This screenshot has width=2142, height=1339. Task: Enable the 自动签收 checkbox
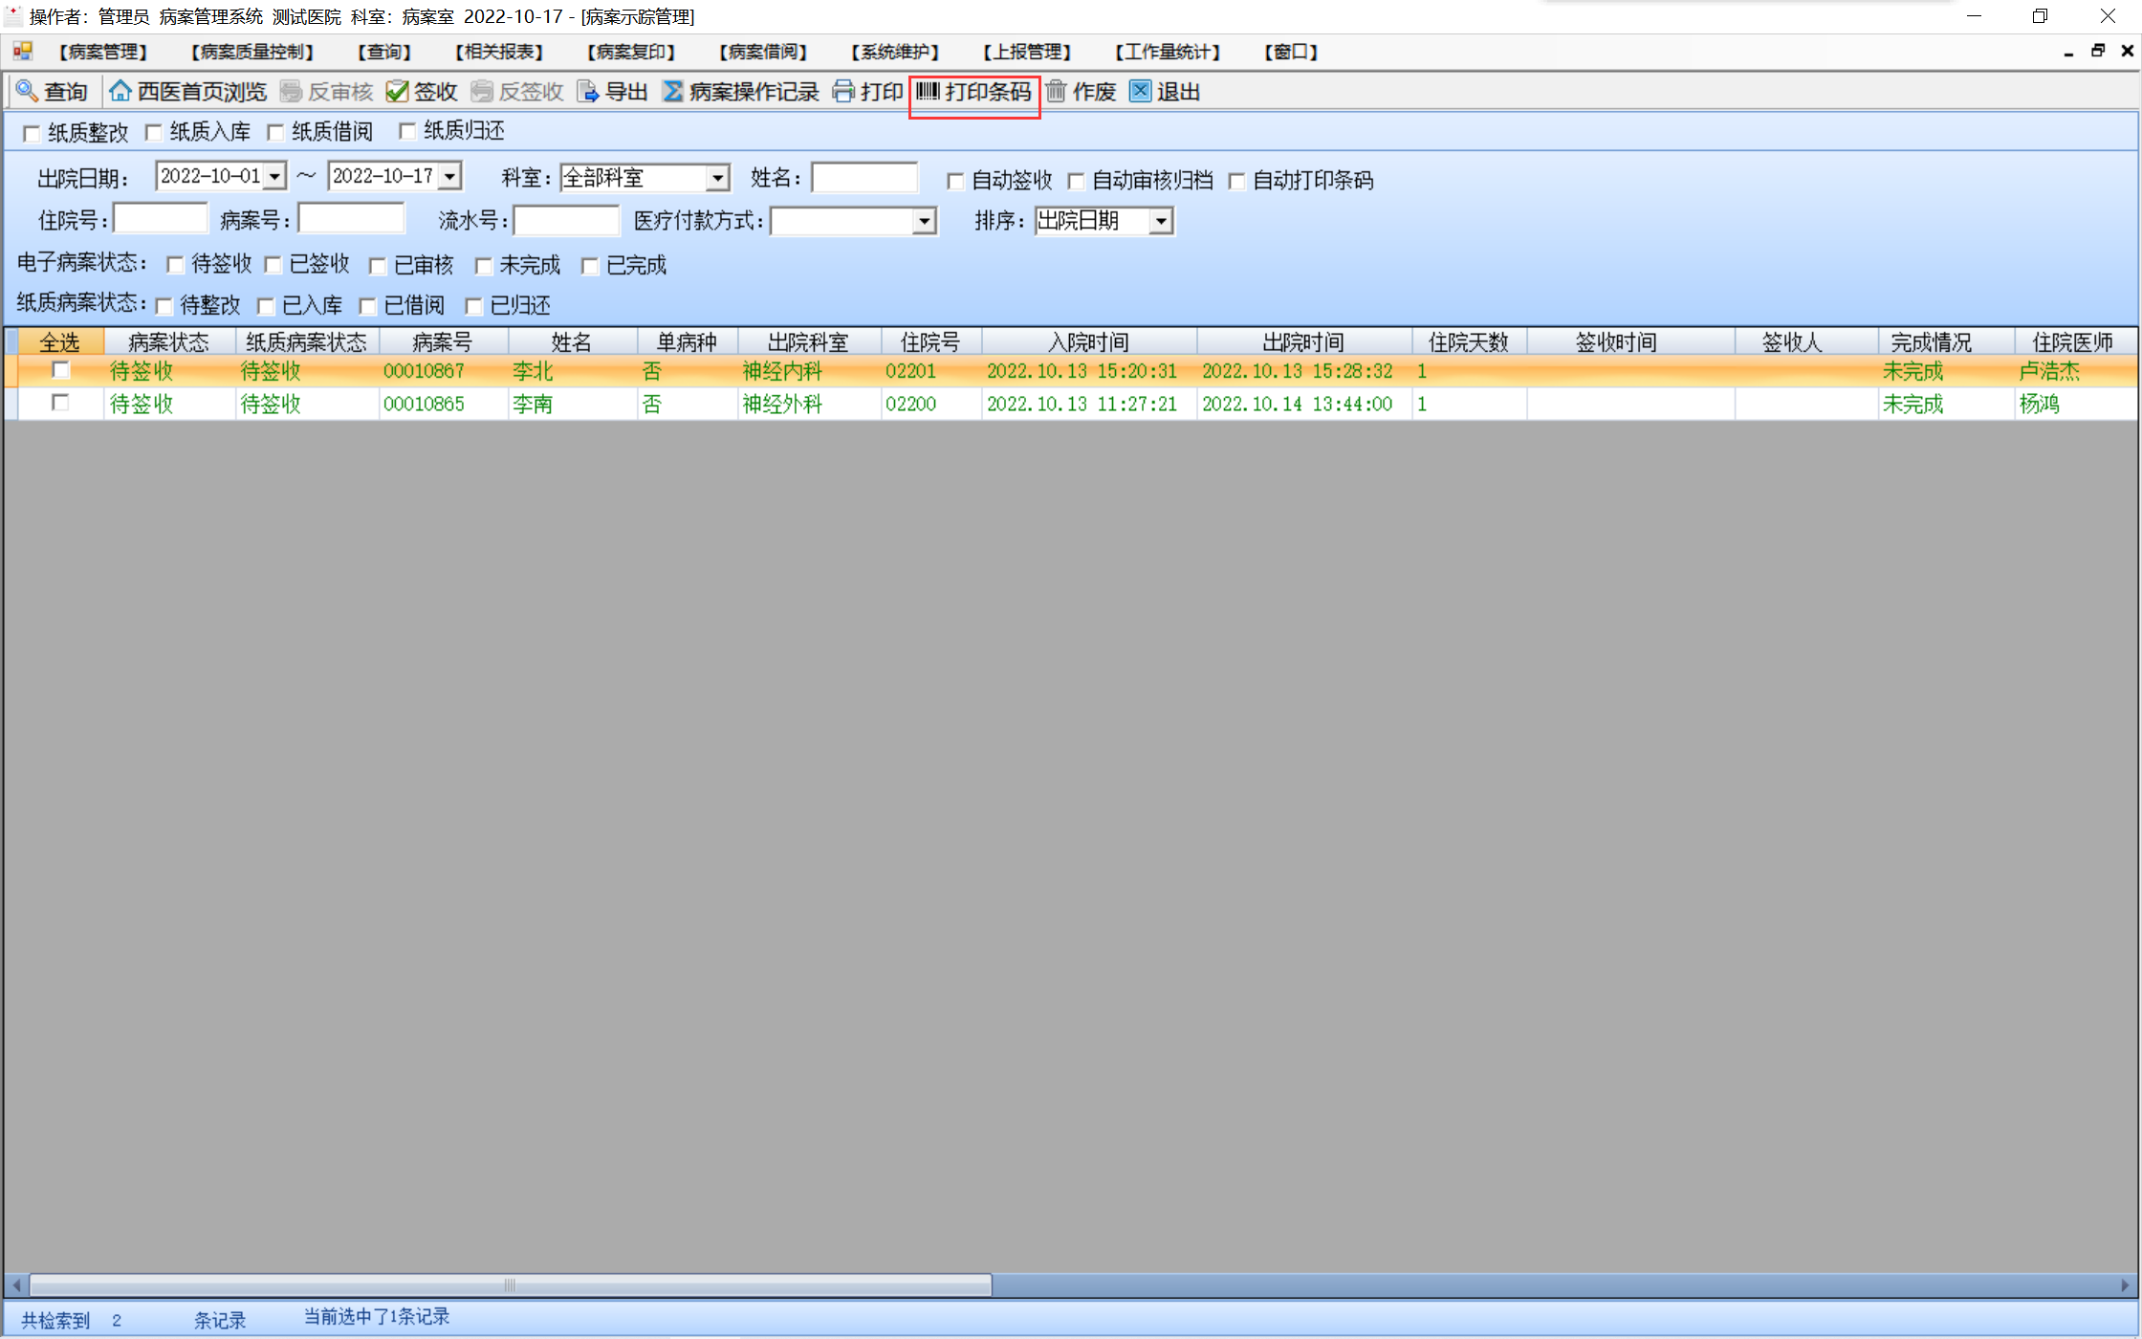tap(954, 181)
